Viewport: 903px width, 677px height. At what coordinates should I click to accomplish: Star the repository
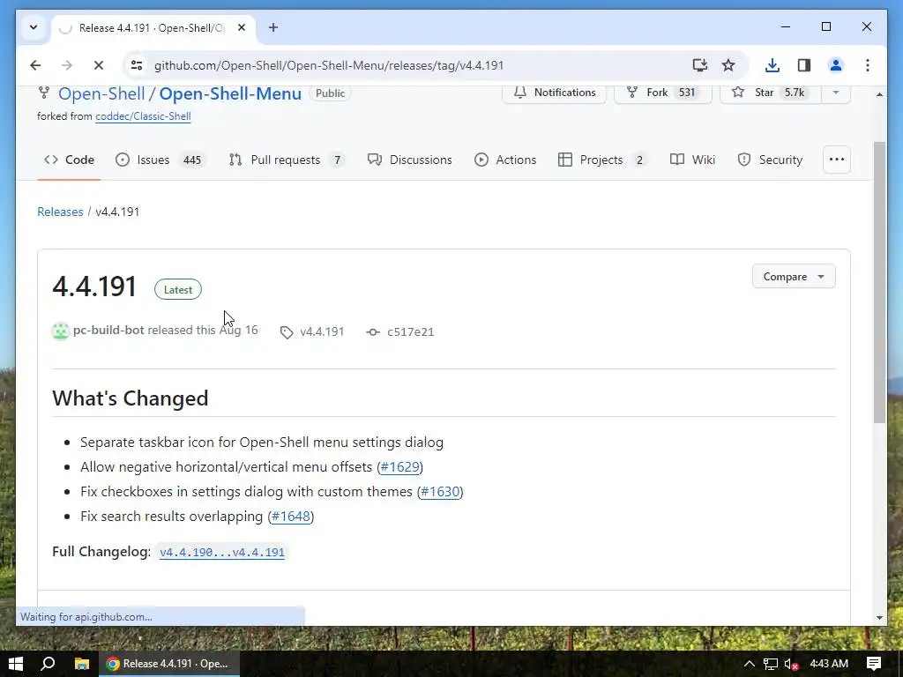point(770,93)
